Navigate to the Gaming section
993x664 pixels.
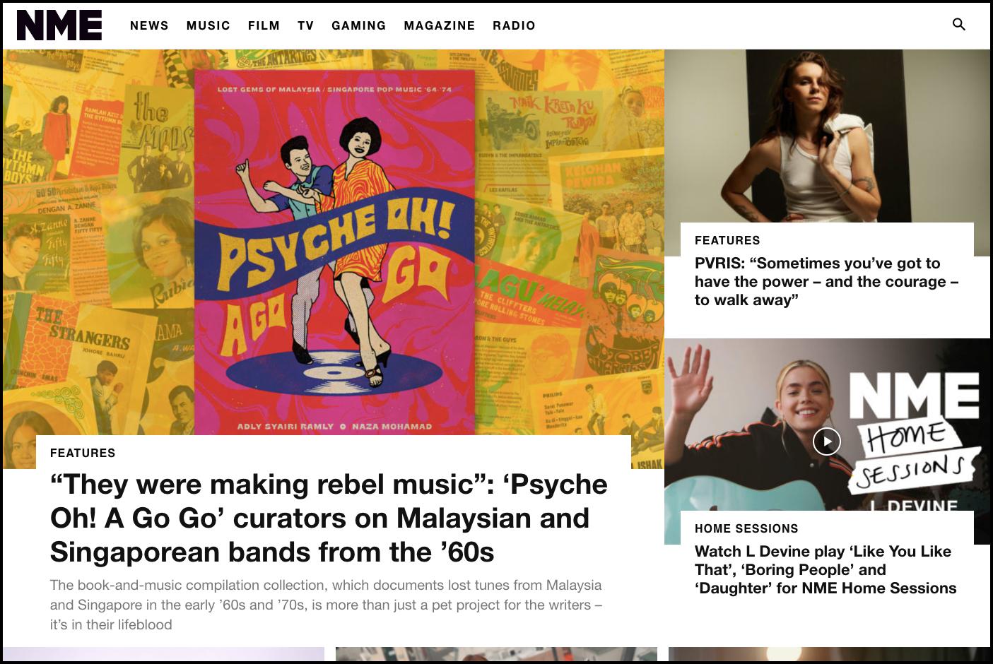(x=358, y=25)
